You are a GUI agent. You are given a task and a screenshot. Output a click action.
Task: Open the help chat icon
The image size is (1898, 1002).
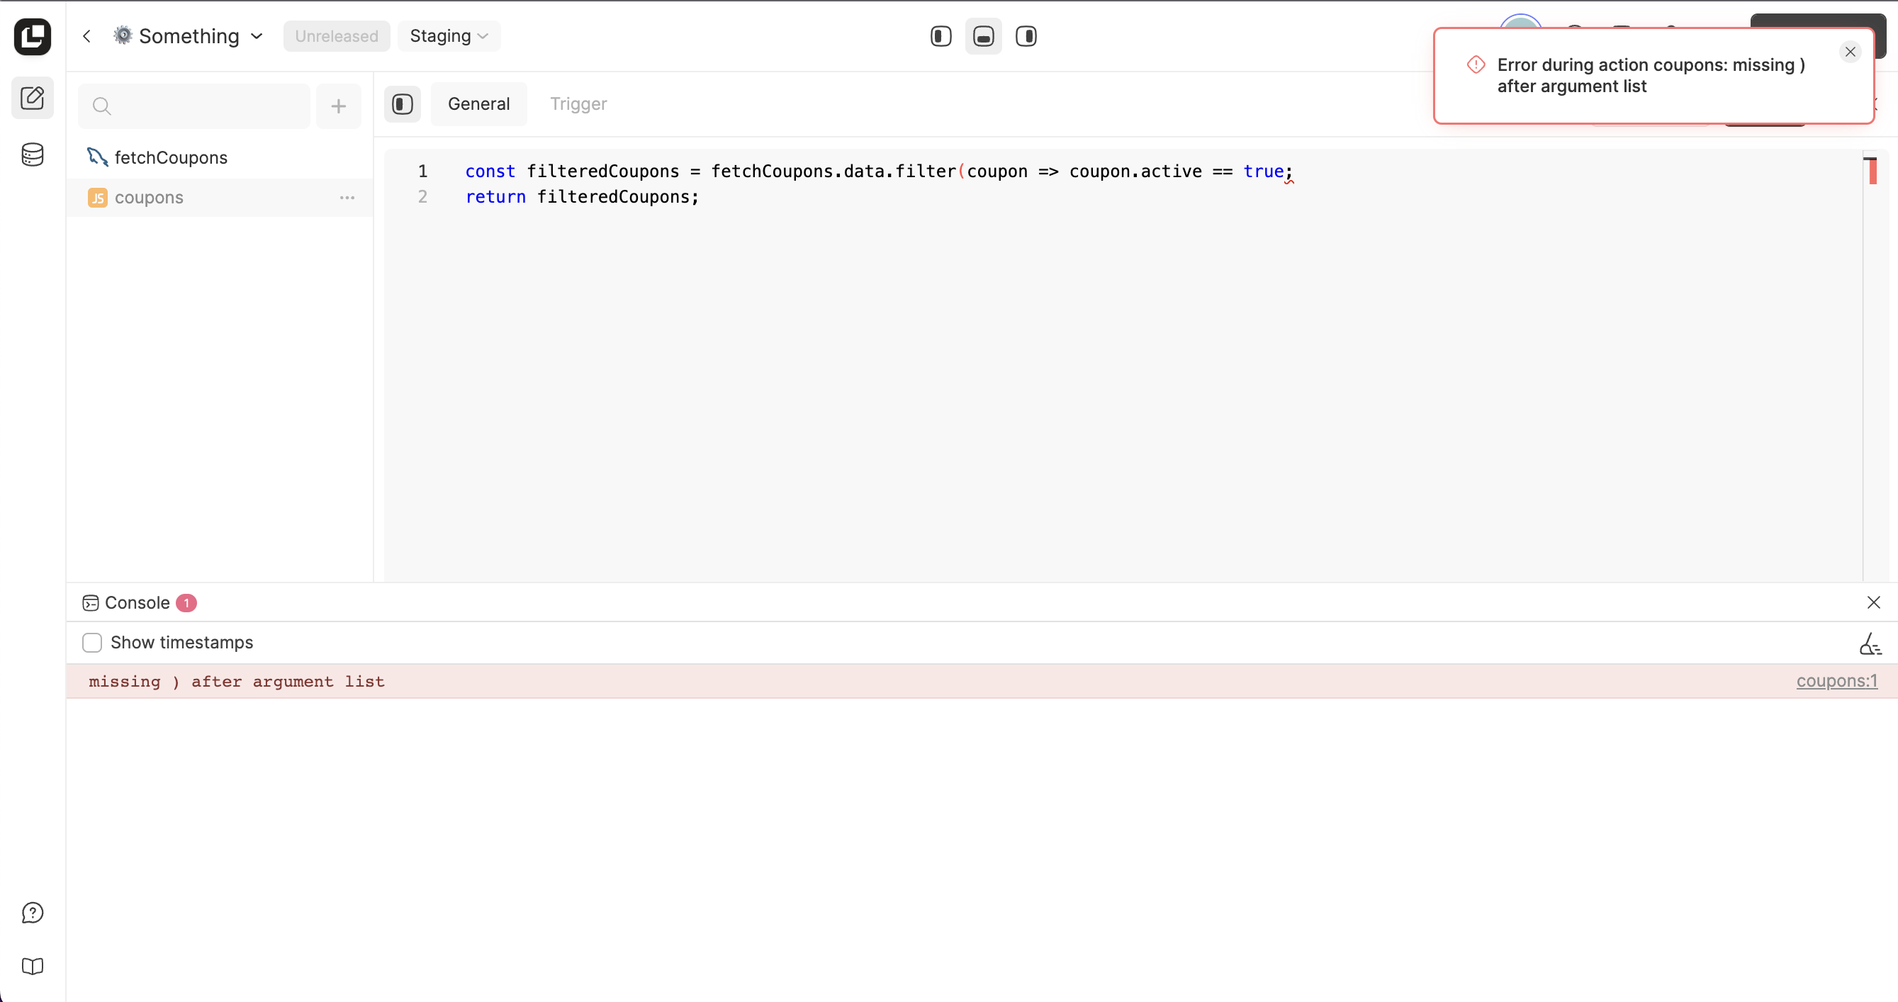(x=33, y=913)
